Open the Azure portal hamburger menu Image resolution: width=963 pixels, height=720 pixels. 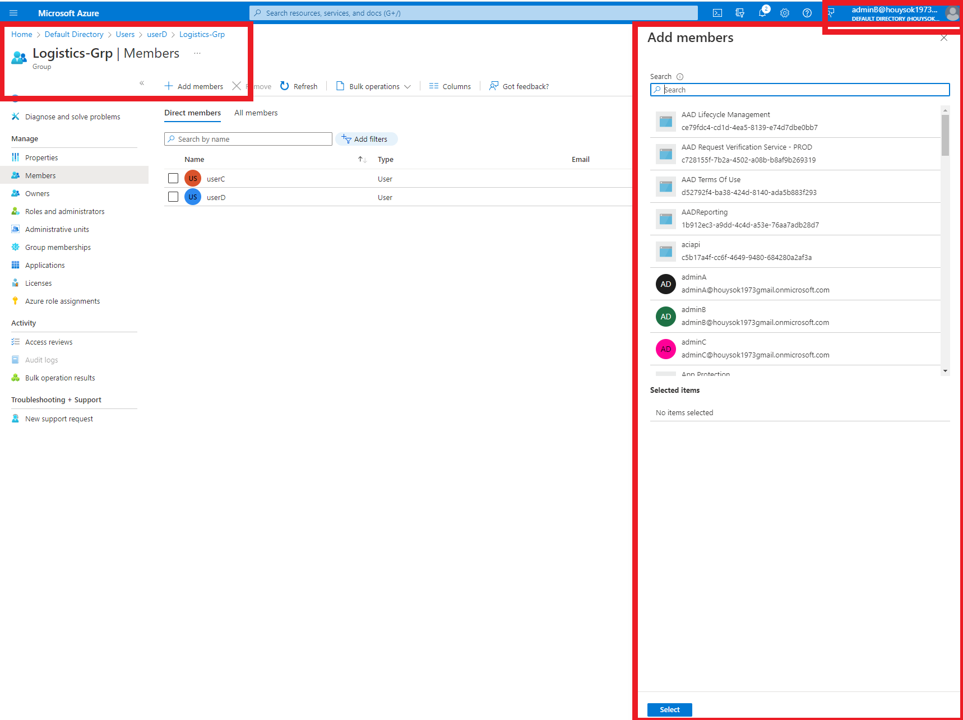(13, 12)
